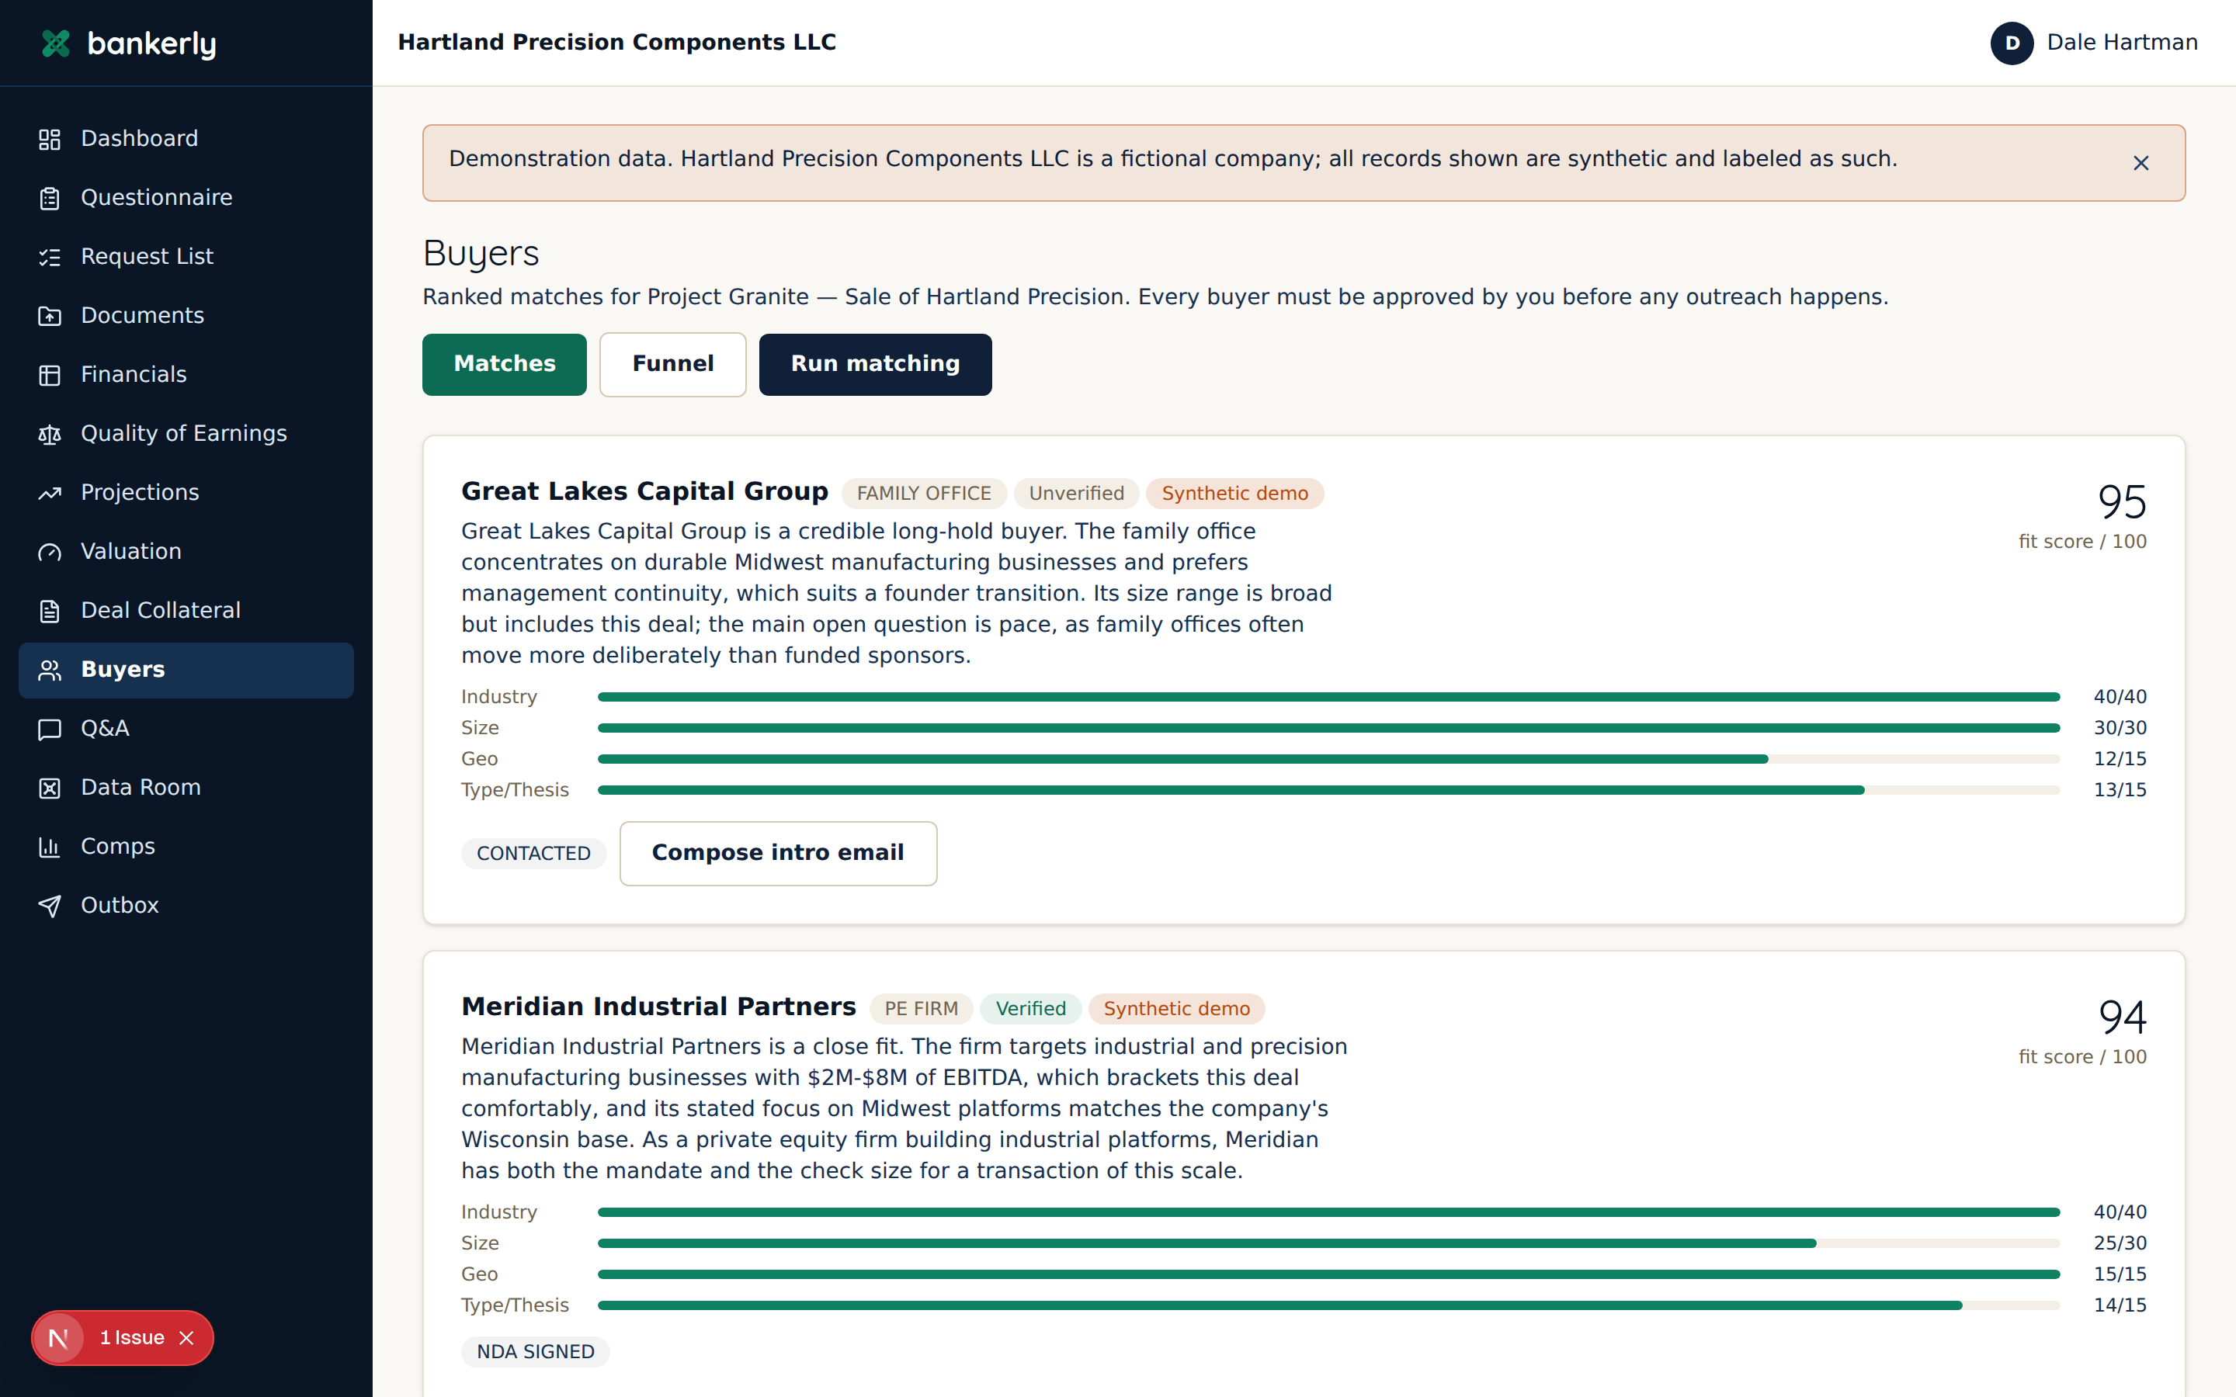This screenshot has height=1397, width=2236.
Task: Click the NDA SIGNED status badge
Action: tap(536, 1352)
